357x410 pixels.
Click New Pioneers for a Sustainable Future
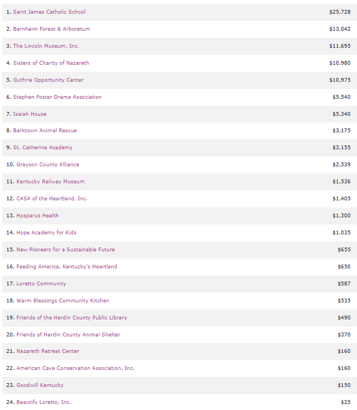coord(65,250)
